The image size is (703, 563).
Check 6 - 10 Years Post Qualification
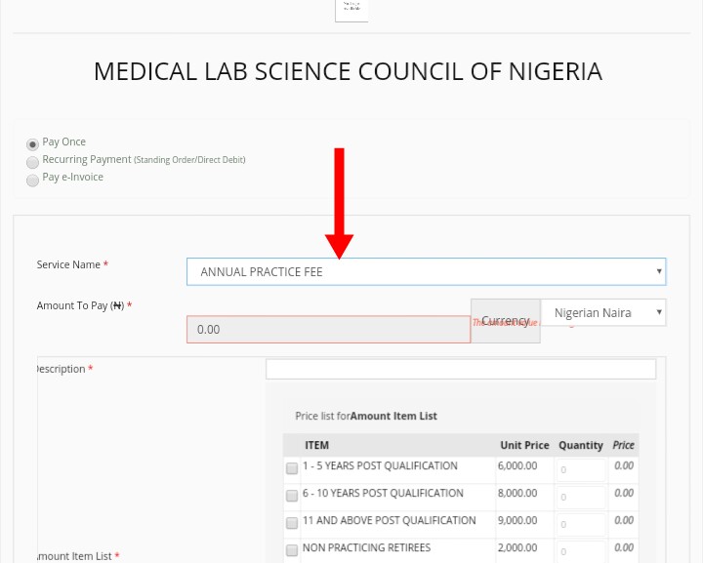click(x=292, y=496)
